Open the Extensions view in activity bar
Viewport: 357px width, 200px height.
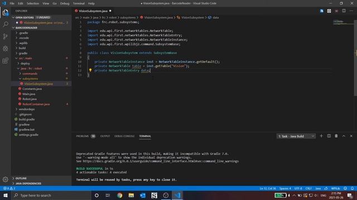[x=5, y=61]
